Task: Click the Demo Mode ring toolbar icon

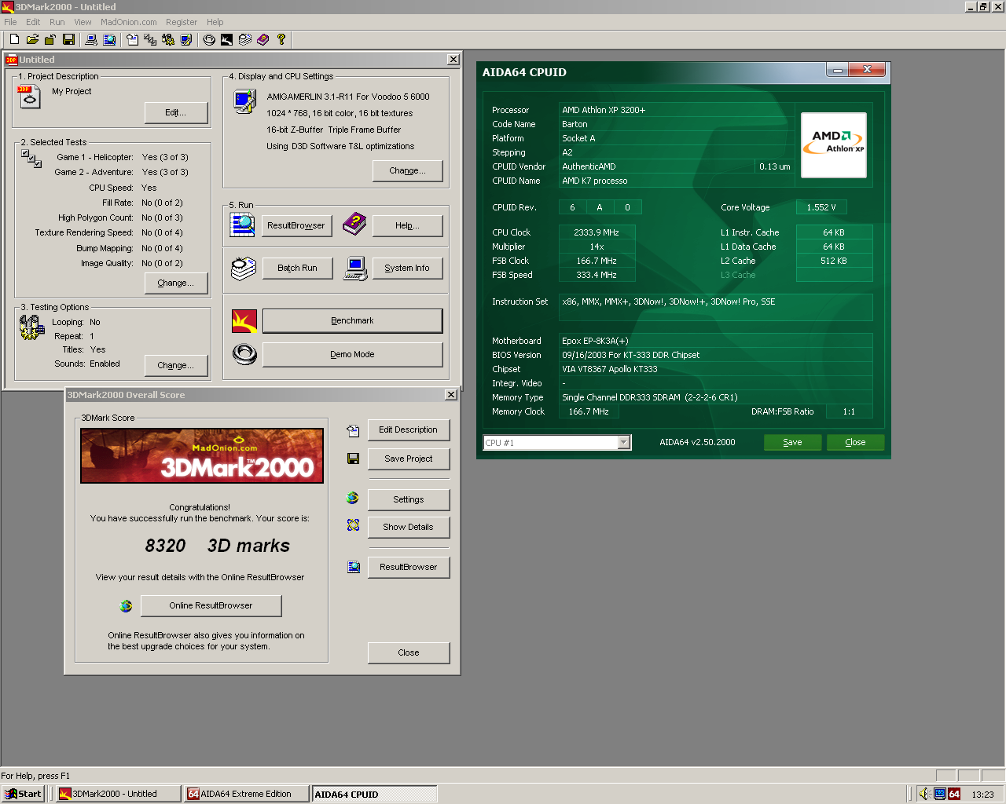Action: 209,39
